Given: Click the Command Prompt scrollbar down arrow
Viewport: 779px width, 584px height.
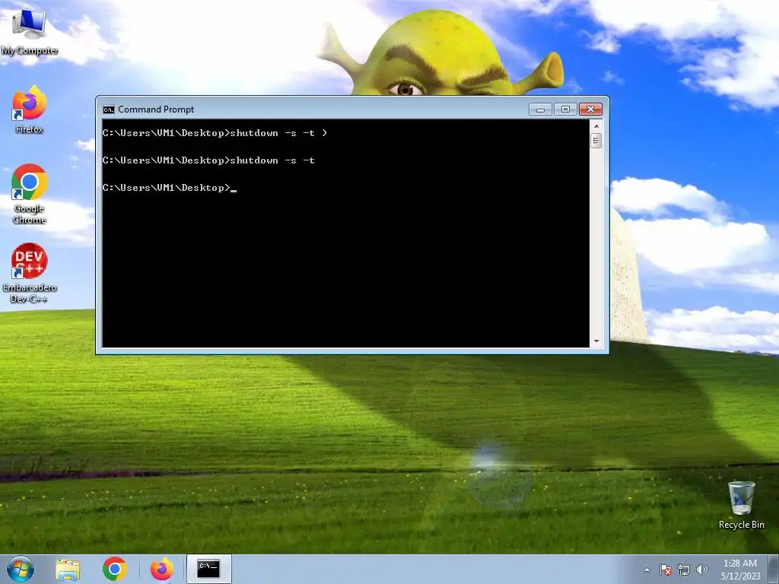Looking at the screenshot, I should point(596,341).
